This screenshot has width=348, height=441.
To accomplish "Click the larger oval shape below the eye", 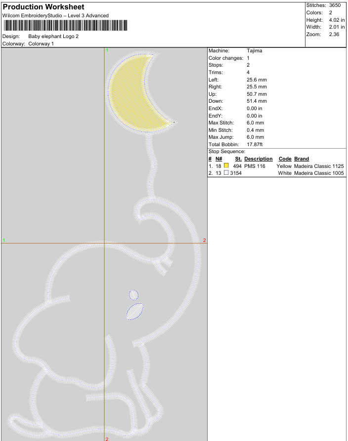I will pos(135,312).
